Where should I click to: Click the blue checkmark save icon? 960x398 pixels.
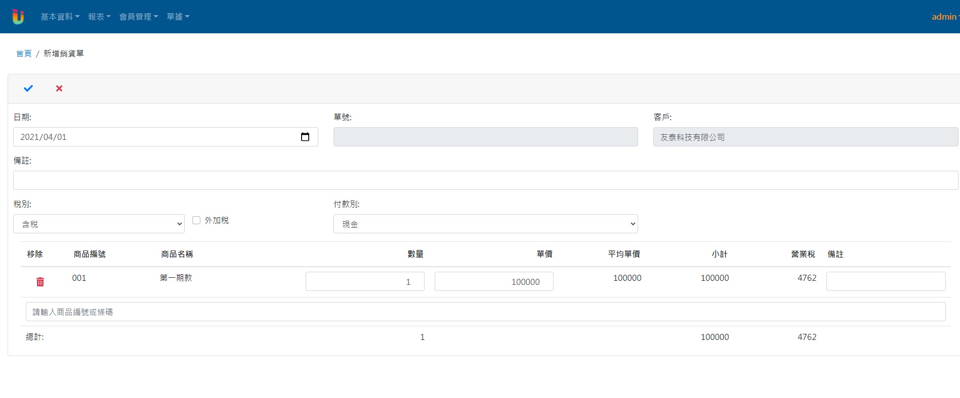28,88
